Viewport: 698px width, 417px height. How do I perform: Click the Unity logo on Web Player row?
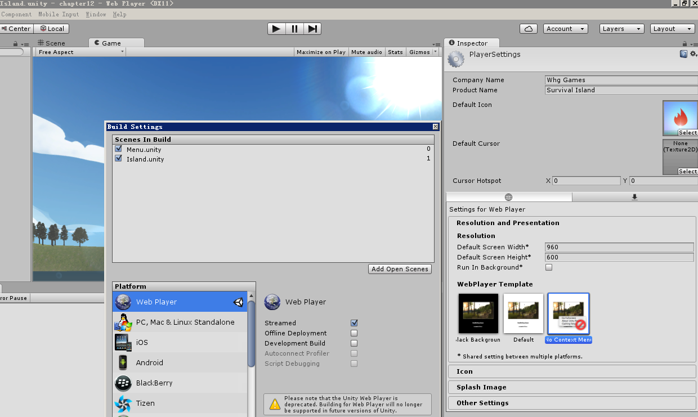pos(239,302)
